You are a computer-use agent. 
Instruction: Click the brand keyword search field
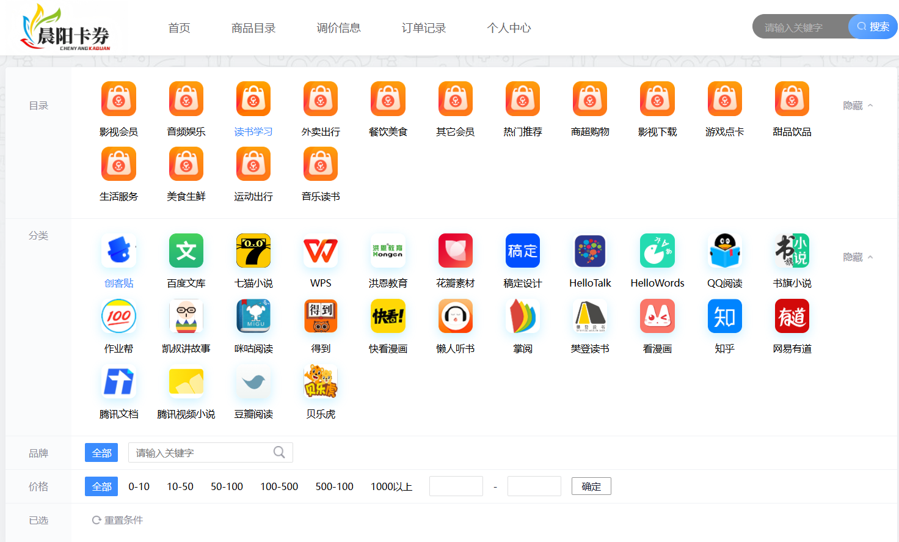point(202,453)
